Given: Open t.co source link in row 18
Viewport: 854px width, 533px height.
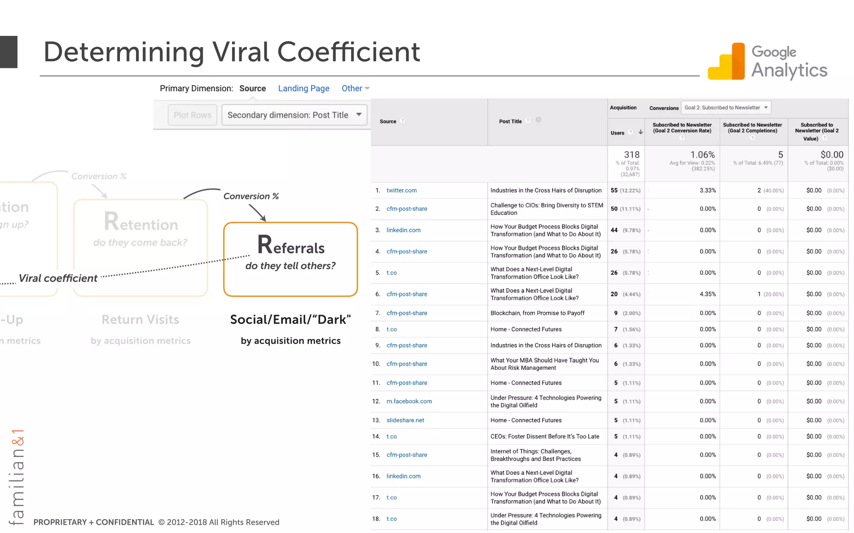Looking at the screenshot, I should click(392, 519).
